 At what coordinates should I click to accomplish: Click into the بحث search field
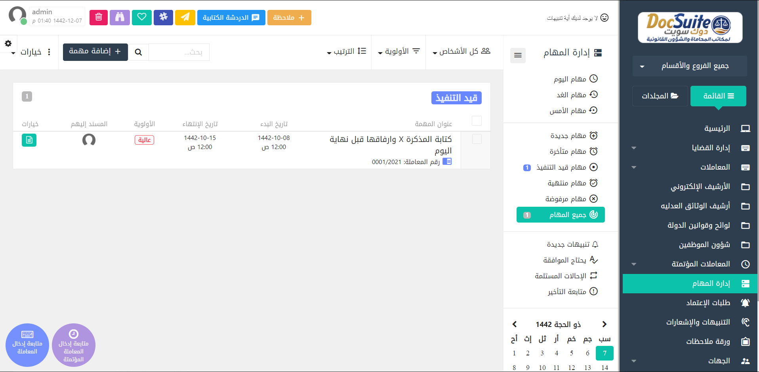(179, 52)
